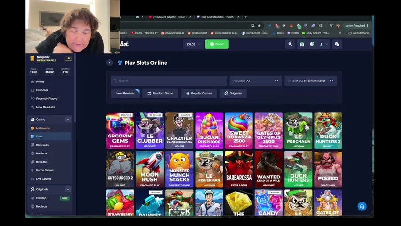Select the New Releases filter button
401x226 pixels.
pyautogui.click(x=126, y=93)
